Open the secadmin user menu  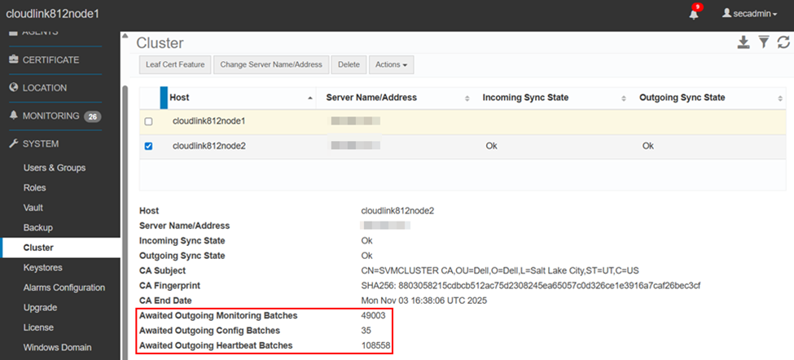coord(749,15)
